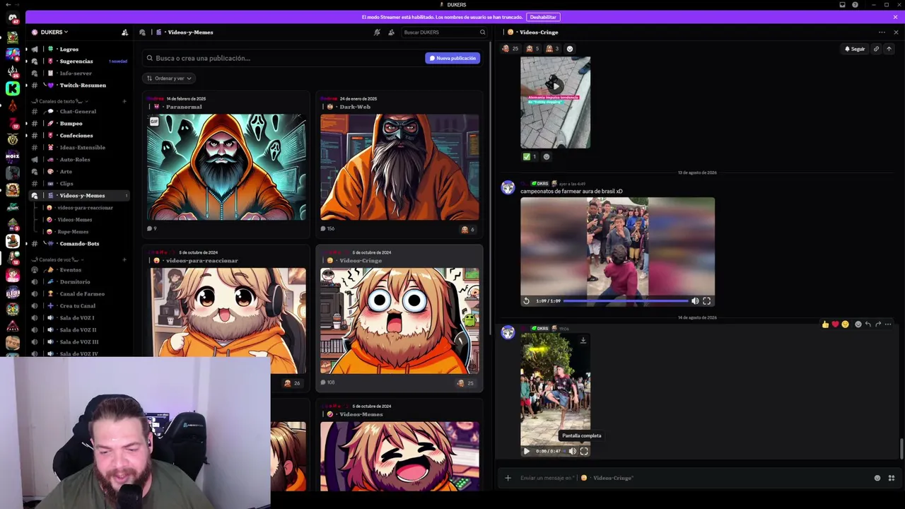Screen dimensions: 905x509
Task: Open the Confeciones channel
Action: [76, 135]
